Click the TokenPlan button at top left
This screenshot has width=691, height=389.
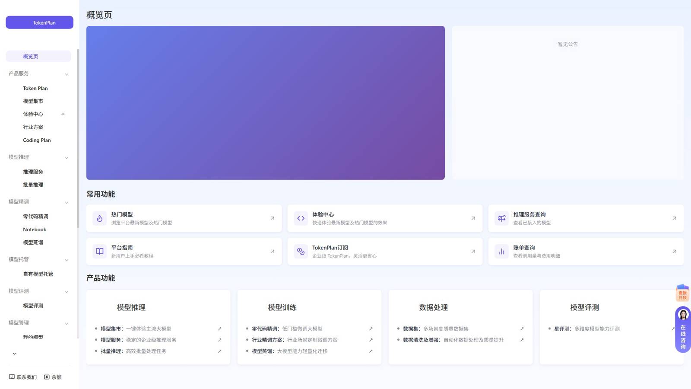39,22
